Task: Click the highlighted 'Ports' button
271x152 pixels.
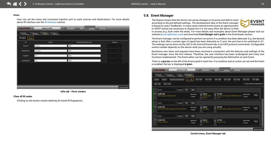Action: pyautogui.click(x=31, y=38)
